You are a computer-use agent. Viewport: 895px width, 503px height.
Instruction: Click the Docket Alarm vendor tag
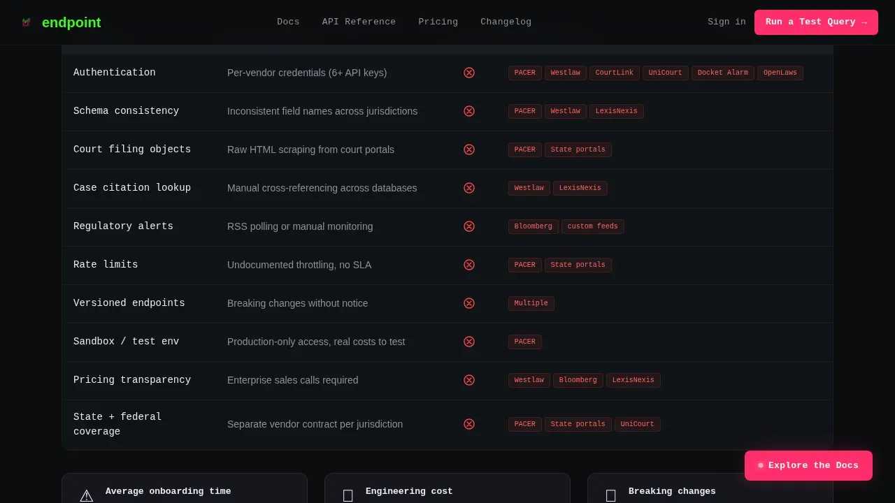723,73
